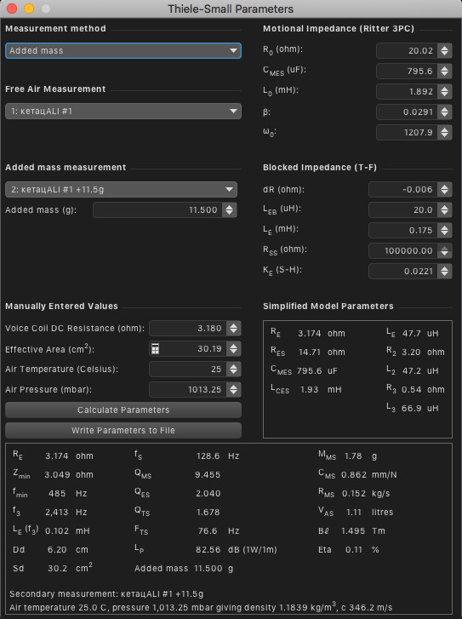
Task: Adjust the dR (ohm) stepper
Action: pyautogui.click(x=445, y=190)
